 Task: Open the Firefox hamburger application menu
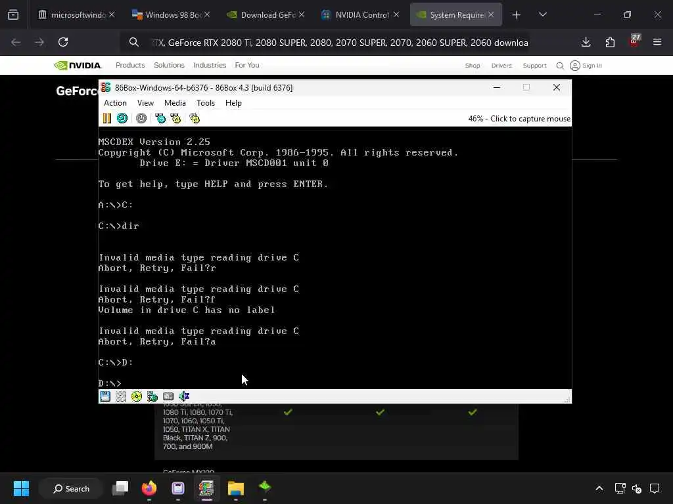(x=657, y=42)
